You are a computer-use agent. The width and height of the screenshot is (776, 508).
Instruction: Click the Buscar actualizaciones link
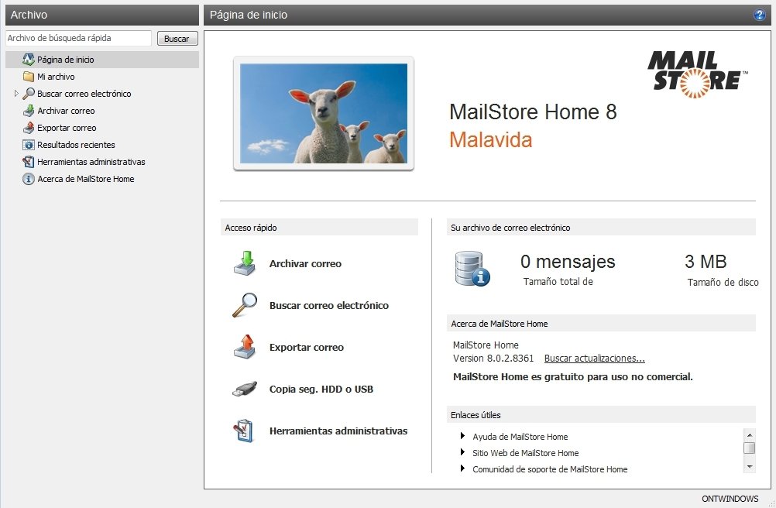point(594,358)
